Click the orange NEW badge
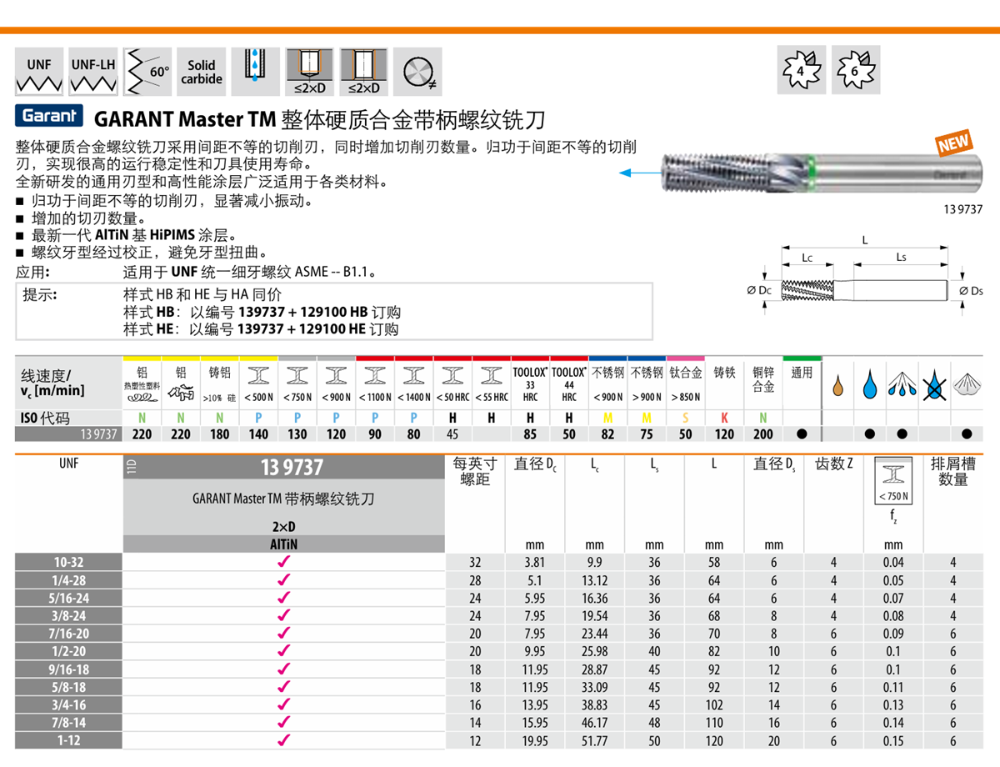Image resolution: width=1000 pixels, height=767 pixels. [x=953, y=145]
